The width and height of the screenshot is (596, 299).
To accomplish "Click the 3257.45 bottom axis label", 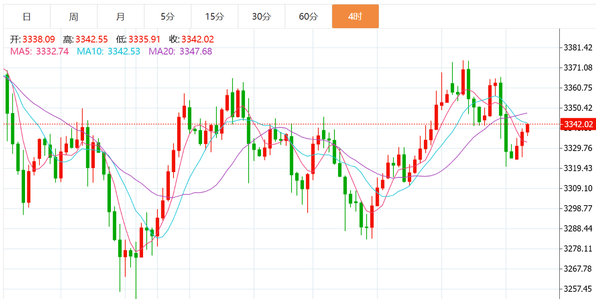I will [x=578, y=289].
